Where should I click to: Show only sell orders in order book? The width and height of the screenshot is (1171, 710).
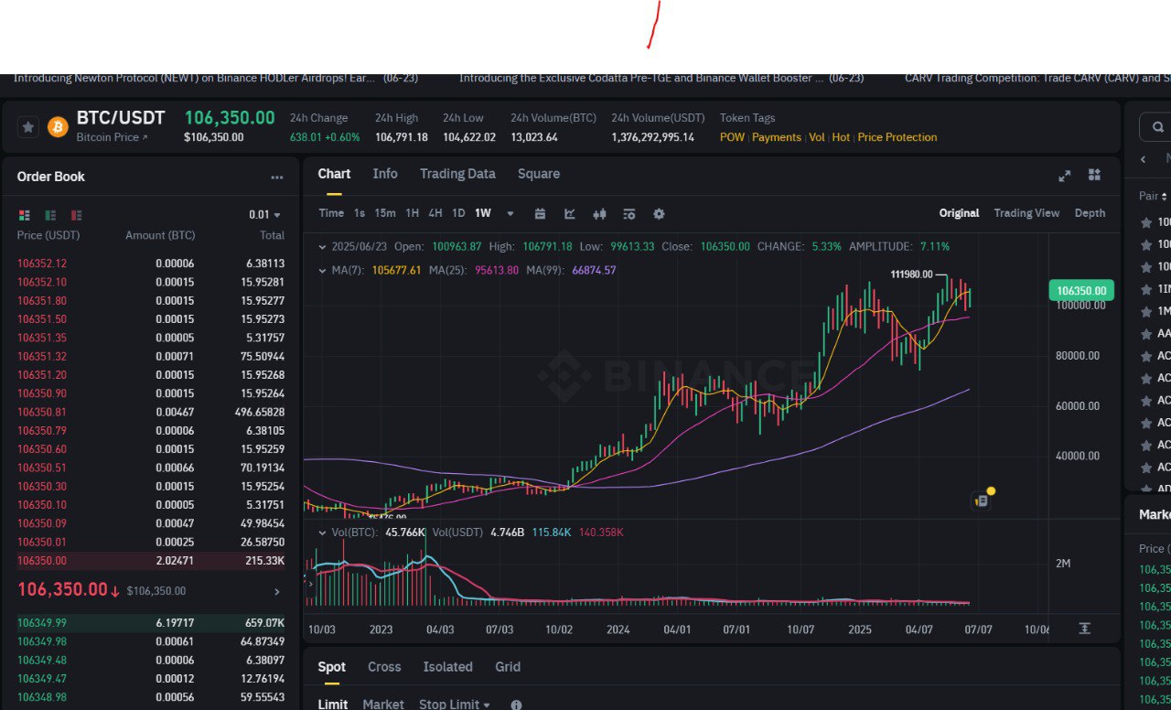[x=76, y=215]
